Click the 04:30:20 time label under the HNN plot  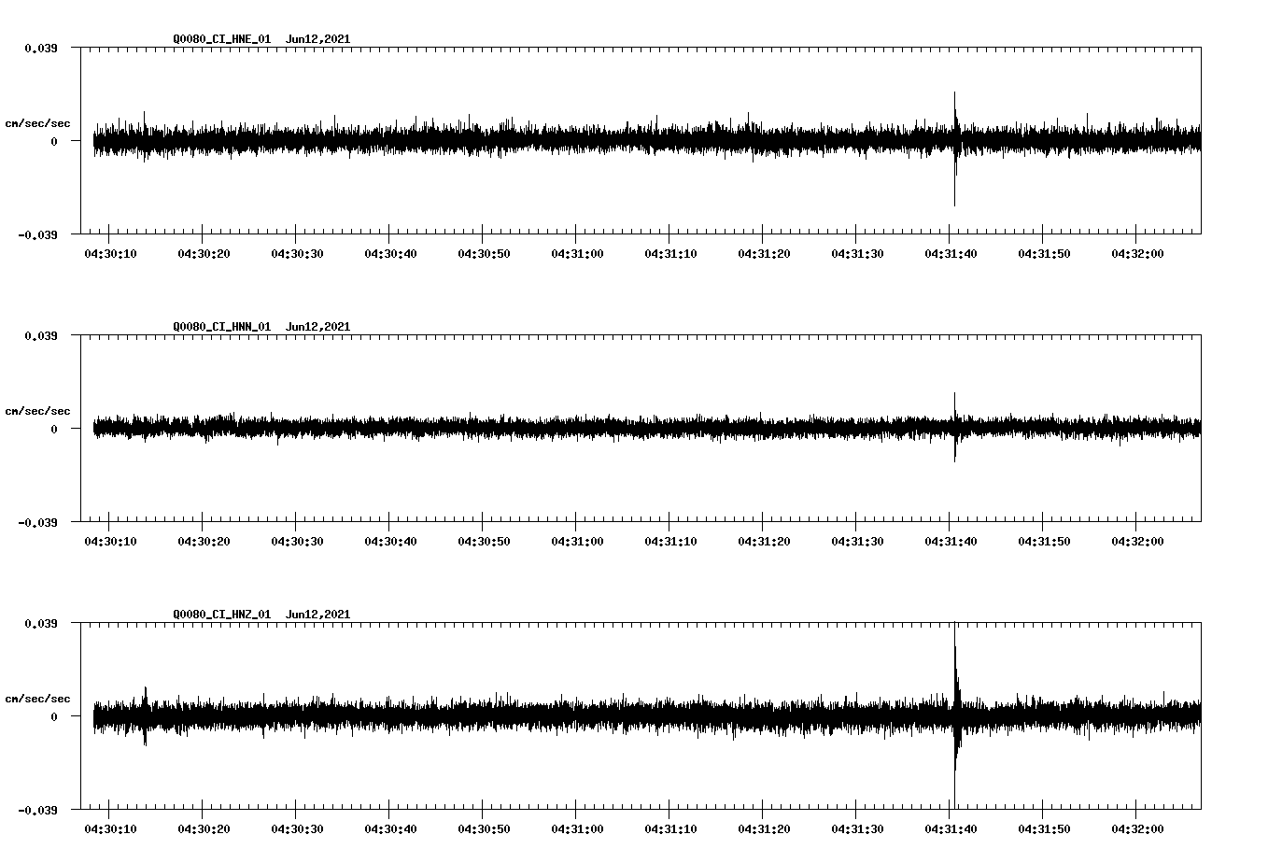203,541
